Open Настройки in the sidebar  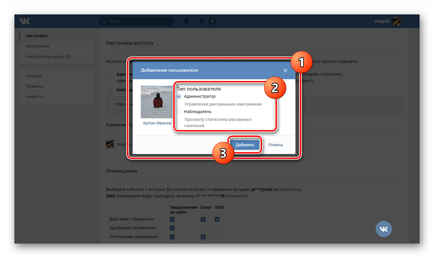point(57,36)
